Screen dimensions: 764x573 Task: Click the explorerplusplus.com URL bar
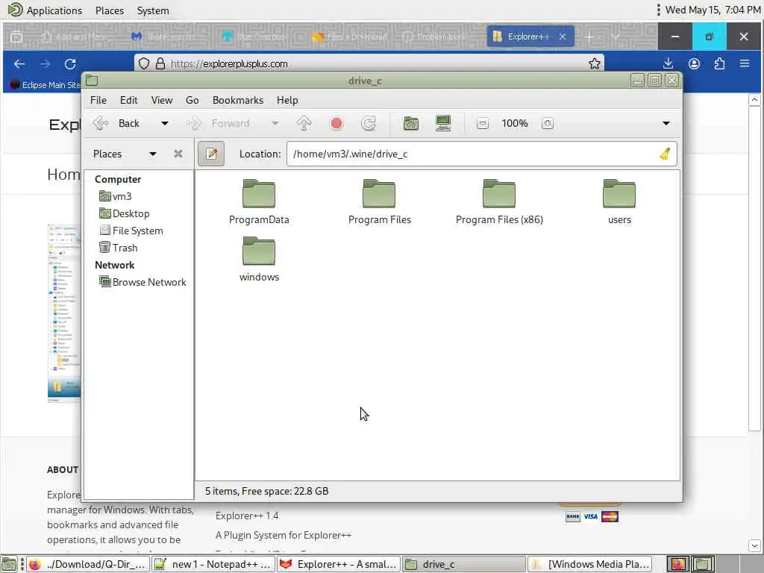coord(369,64)
